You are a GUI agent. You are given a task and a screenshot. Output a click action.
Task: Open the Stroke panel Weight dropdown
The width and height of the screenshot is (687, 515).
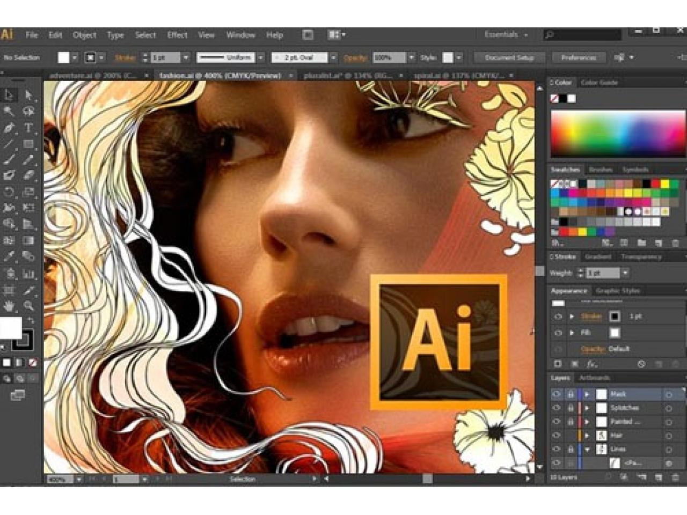625,273
